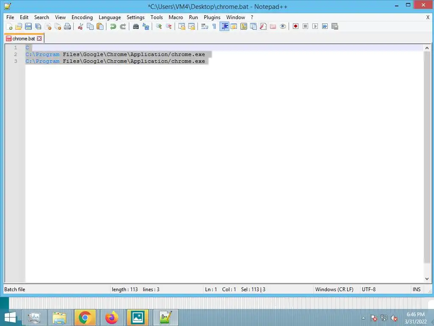This screenshot has width=434, height=326.
Task: Open the Edit menu
Action: pos(24,17)
